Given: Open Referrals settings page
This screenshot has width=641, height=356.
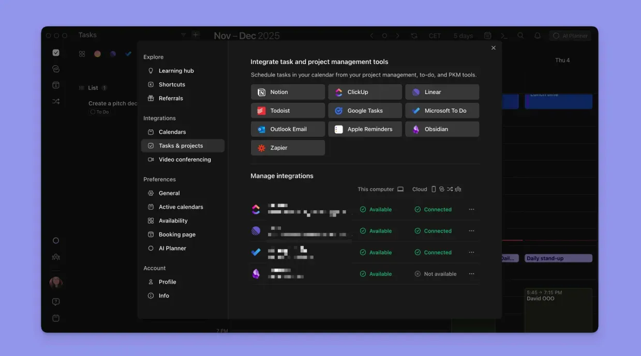Looking at the screenshot, I should [x=183, y=98].
